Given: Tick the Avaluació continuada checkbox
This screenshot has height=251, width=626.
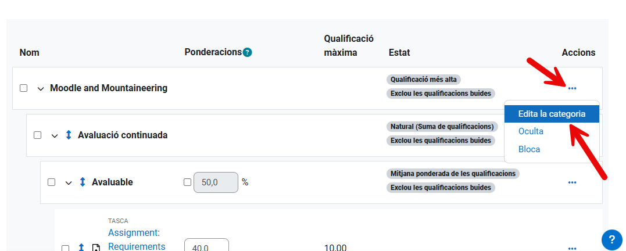Looking at the screenshot, I should coord(38,135).
